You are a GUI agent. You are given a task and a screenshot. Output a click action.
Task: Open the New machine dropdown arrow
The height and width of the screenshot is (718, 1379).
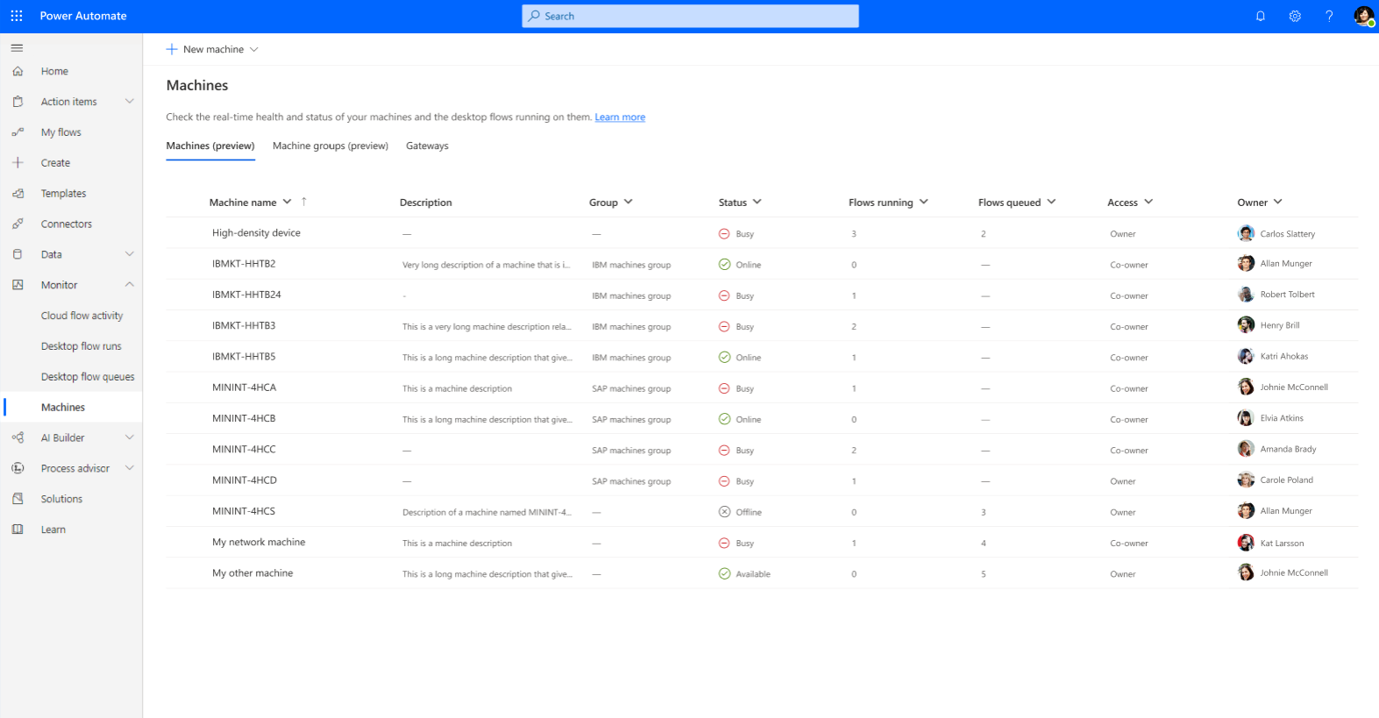pyautogui.click(x=254, y=49)
